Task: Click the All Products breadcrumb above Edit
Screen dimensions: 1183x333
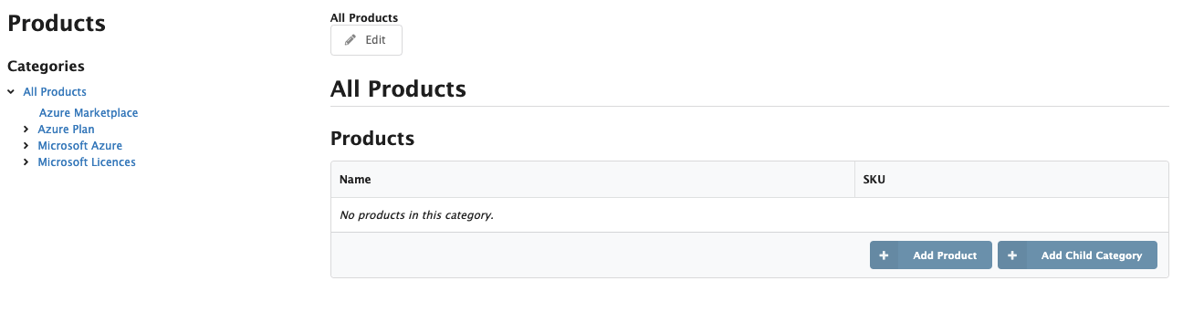Action: pyautogui.click(x=364, y=17)
